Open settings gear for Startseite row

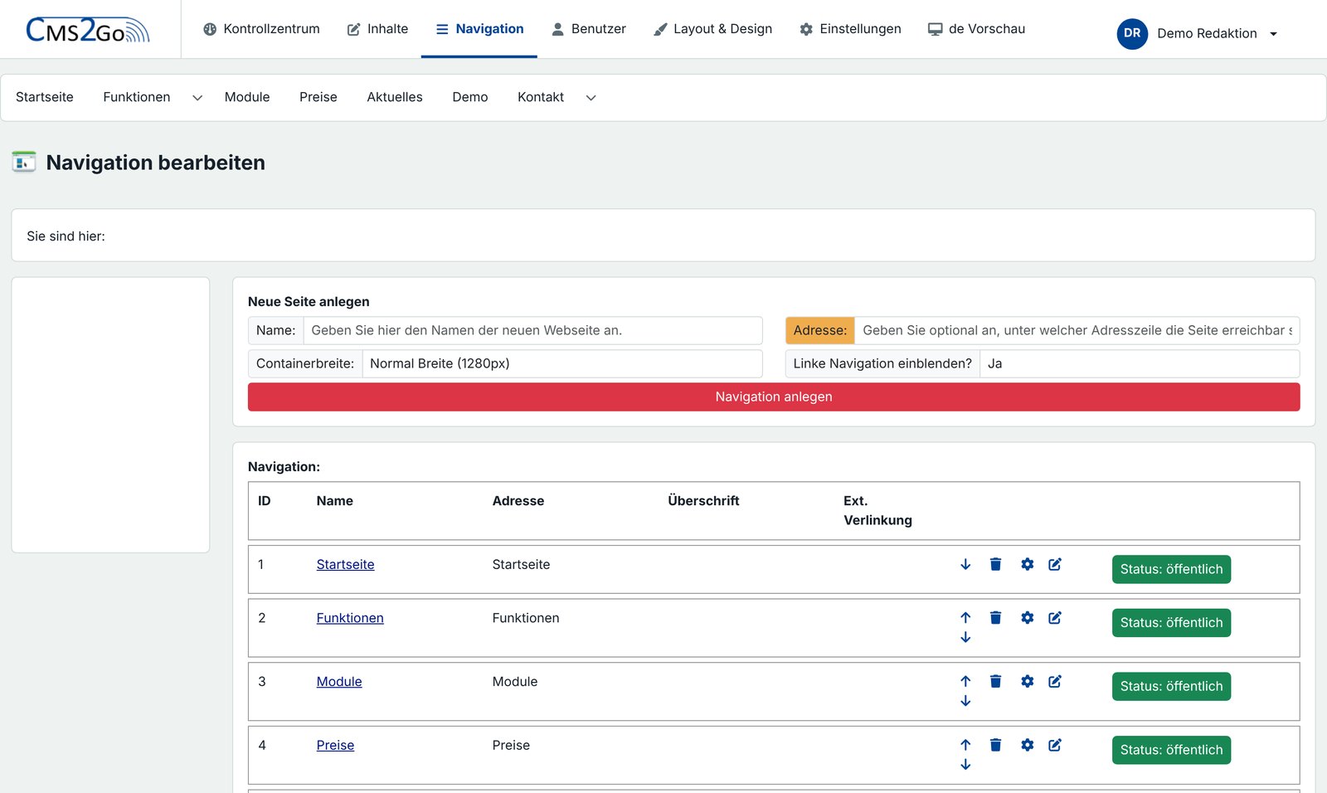click(x=1027, y=564)
